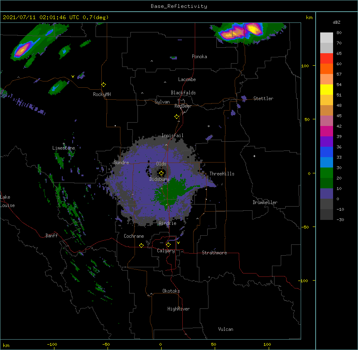Click the radar site diamond marker at Olds
This screenshot has width=358, height=350.
click(x=161, y=173)
